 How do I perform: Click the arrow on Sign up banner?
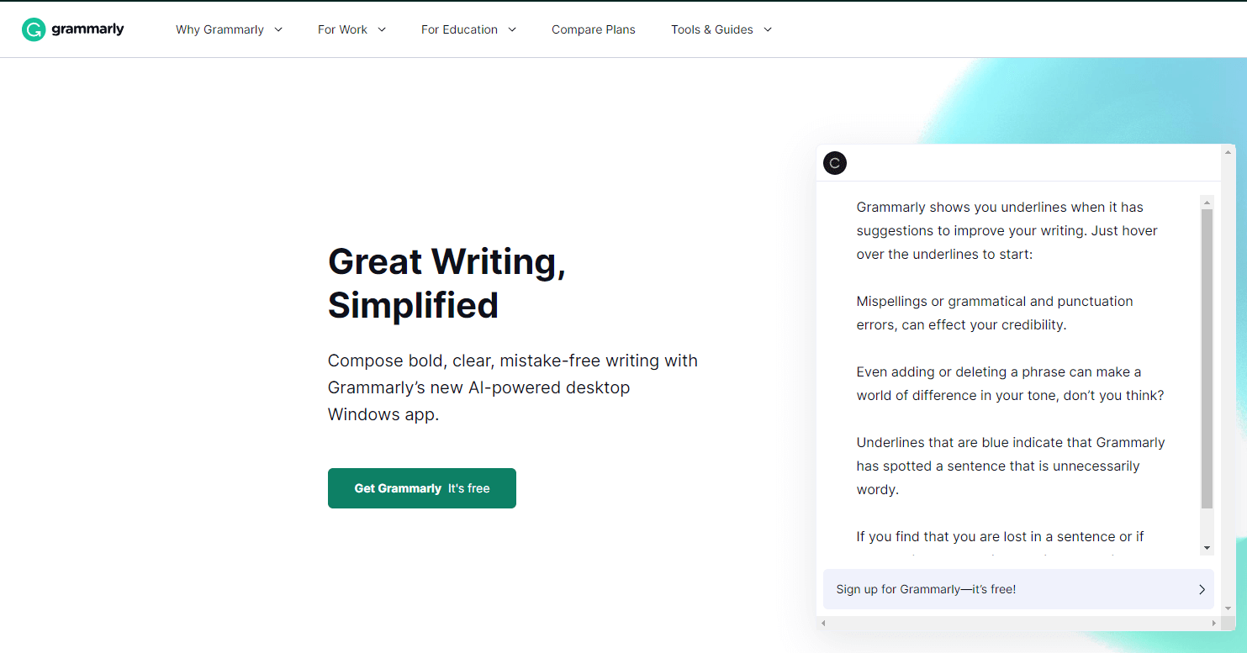(x=1202, y=589)
